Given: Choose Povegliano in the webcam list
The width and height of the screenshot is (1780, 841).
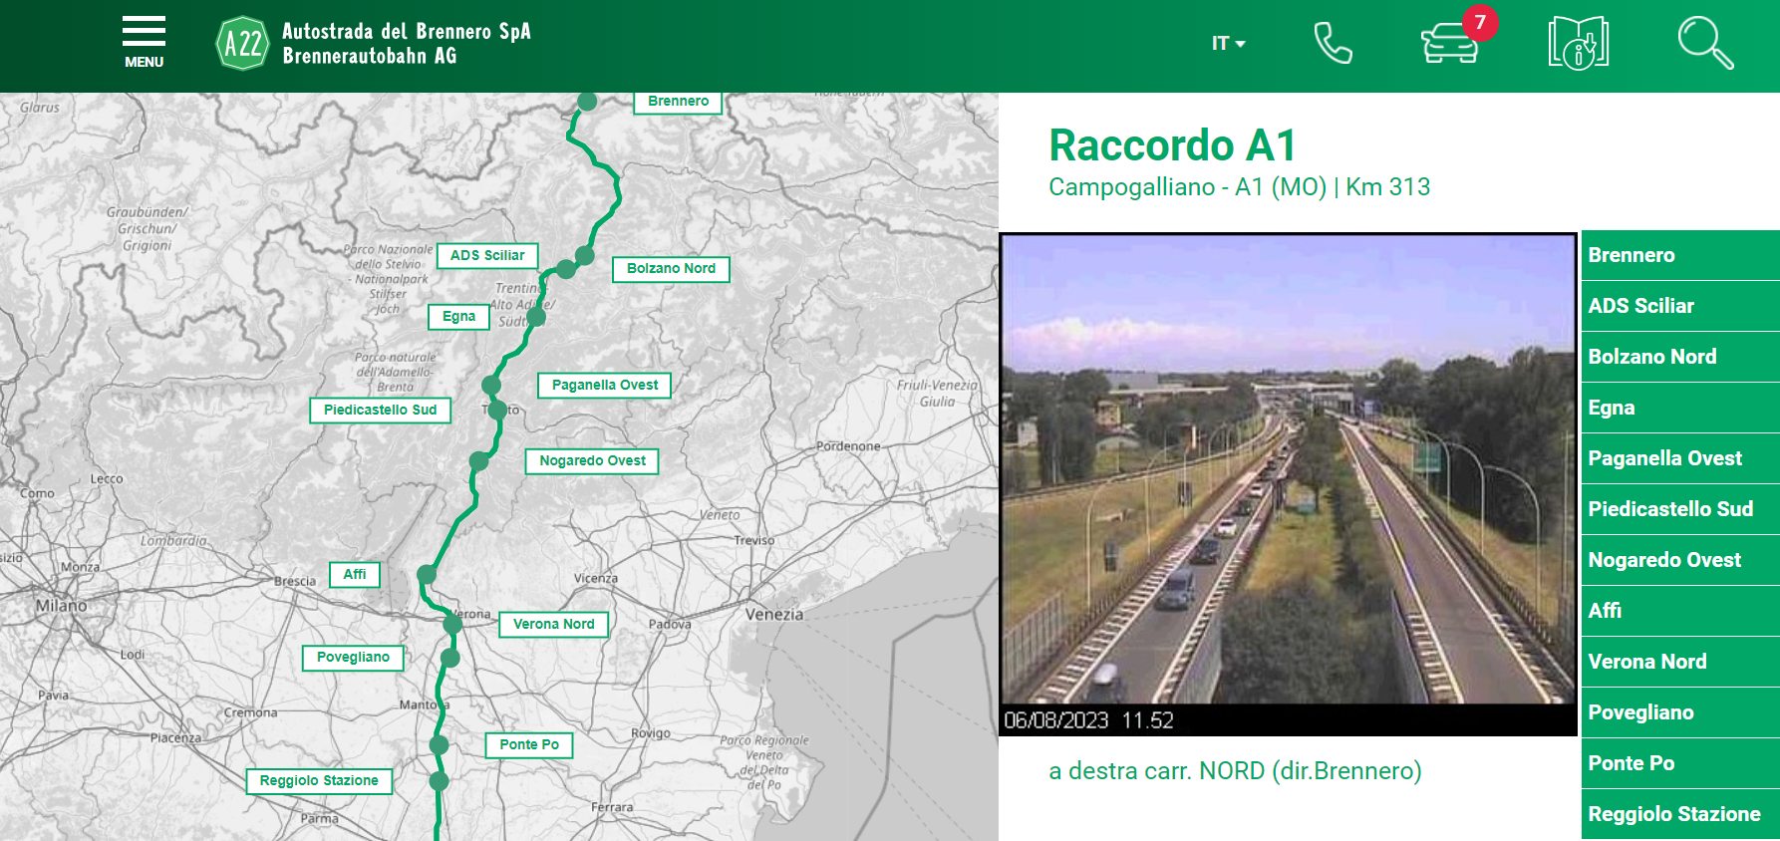Looking at the screenshot, I should pyautogui.click(x=1680, y=712).
